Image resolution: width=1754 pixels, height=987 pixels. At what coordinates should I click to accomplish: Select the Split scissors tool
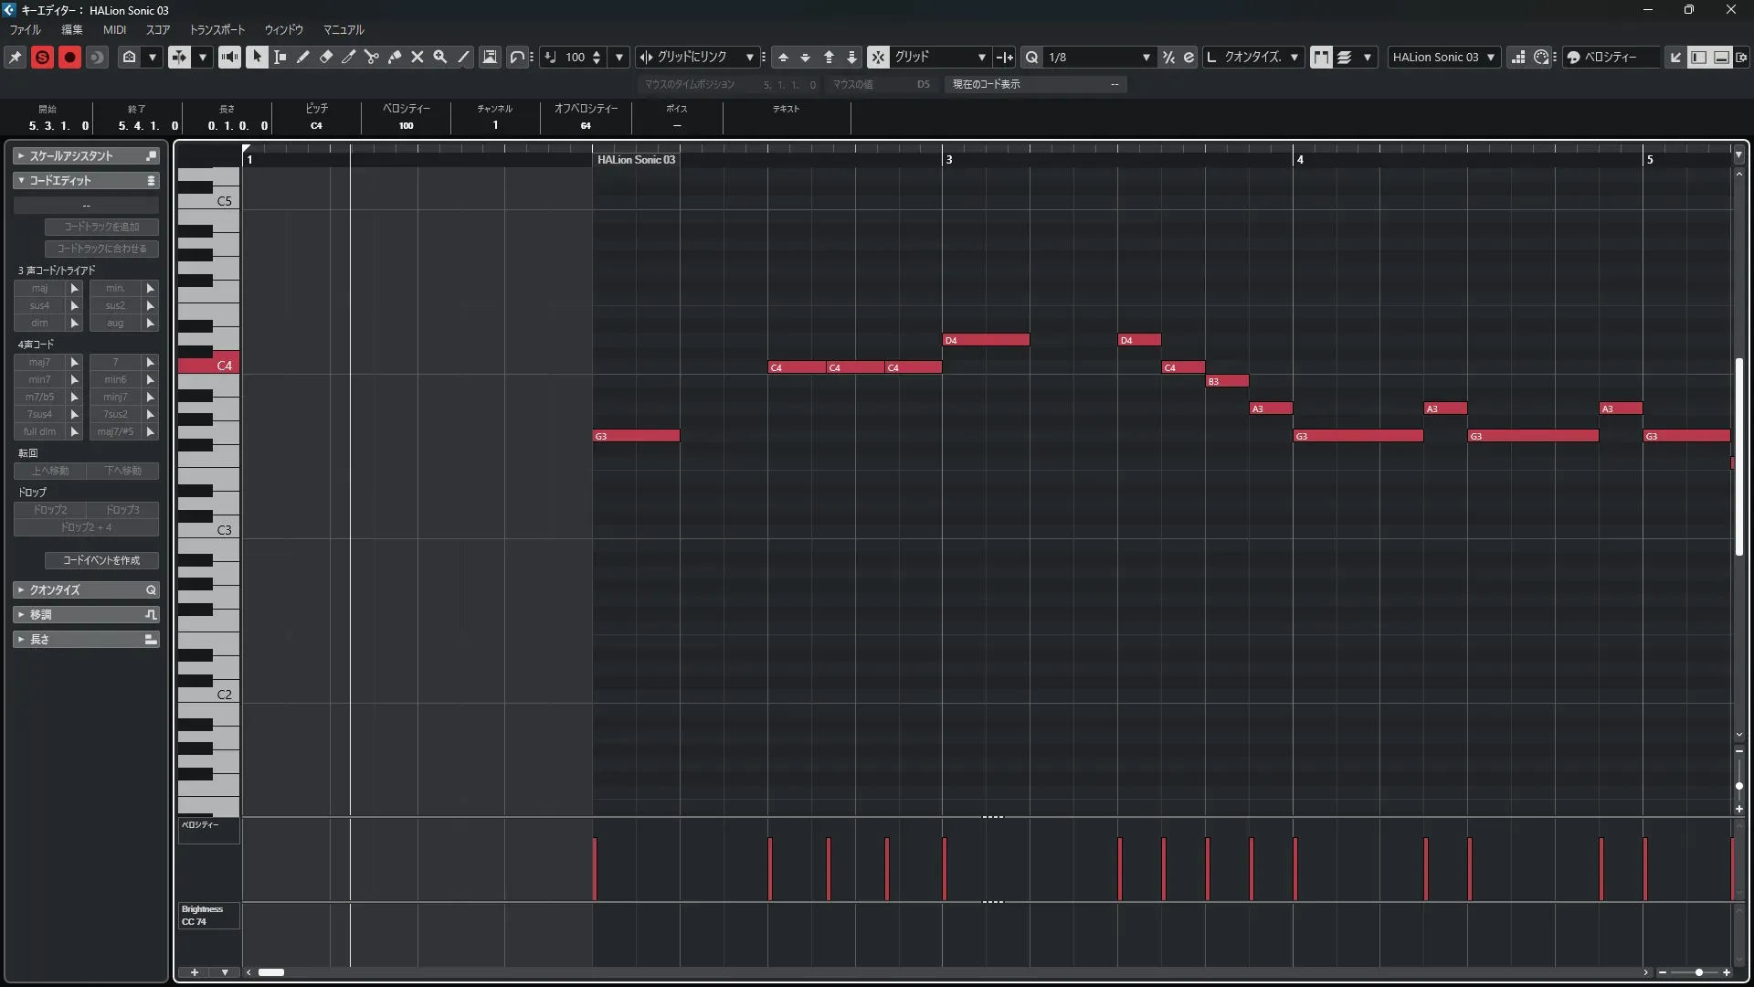click(x=371, y=57)
